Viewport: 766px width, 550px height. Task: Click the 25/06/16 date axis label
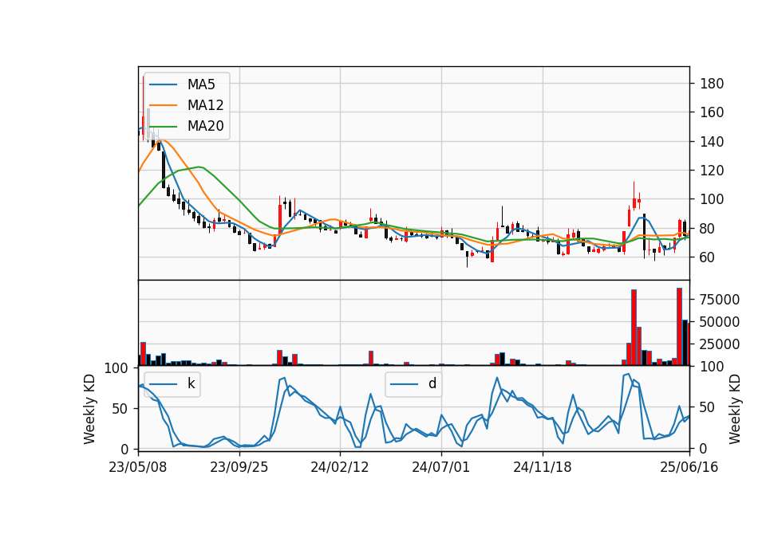(689, 467)
